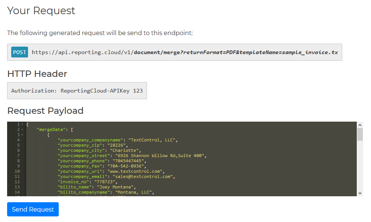Collapse the fold arrow on line 1
The image size is (371, 222).
[x=22, y=124]
